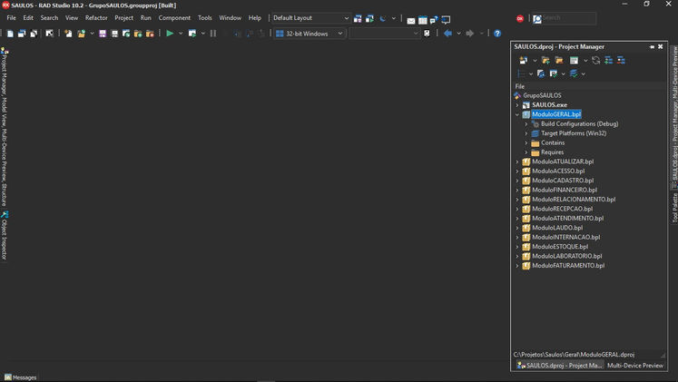
Task: Open the Tools menu
Action: coord(204,18)
